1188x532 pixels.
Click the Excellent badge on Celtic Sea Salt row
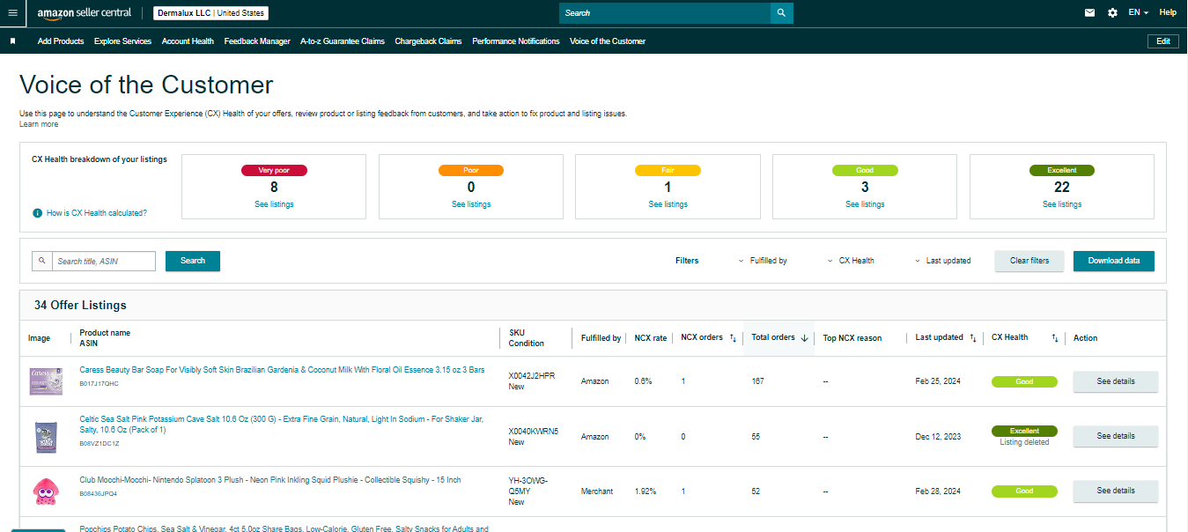coord(1024,432)
